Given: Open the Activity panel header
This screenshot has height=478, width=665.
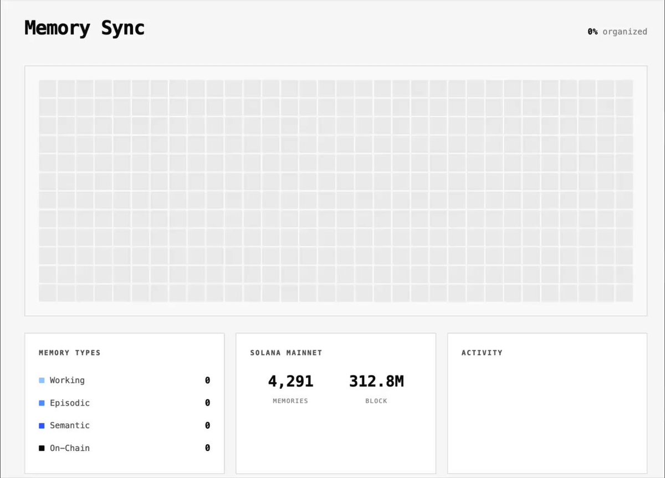Looking at the screenshot, I should point(482,352).
